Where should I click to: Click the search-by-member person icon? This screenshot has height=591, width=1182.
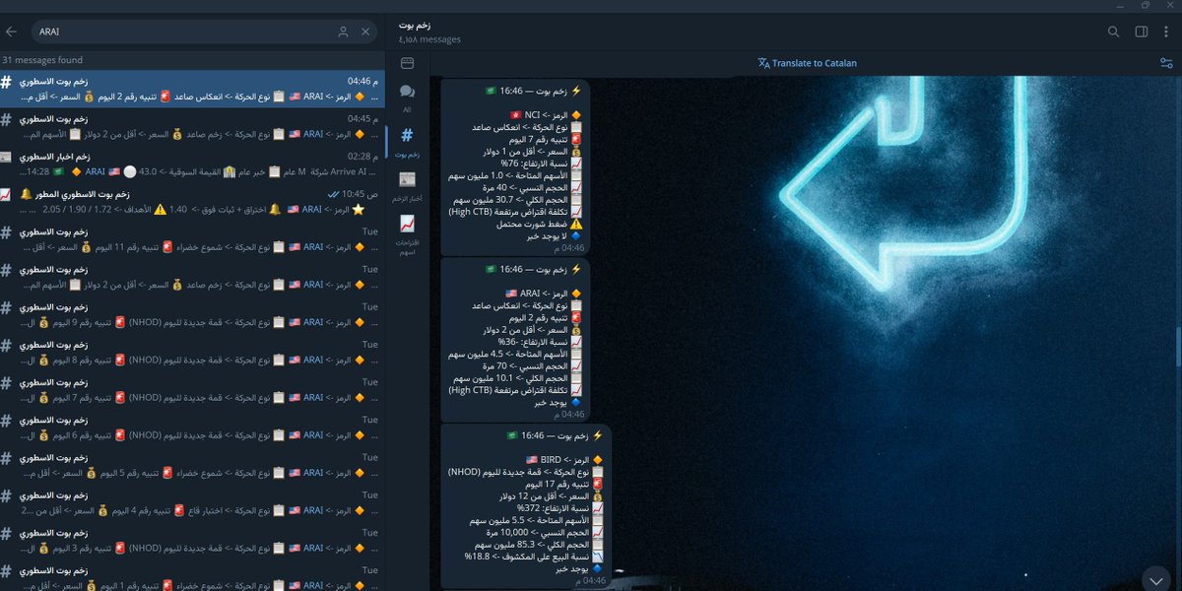[342, 32]
